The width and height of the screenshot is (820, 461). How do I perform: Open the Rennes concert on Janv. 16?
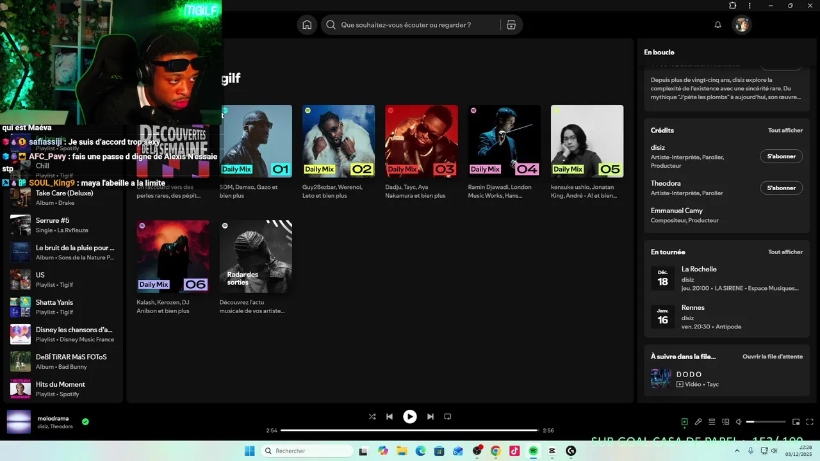[x=726, y=317]
